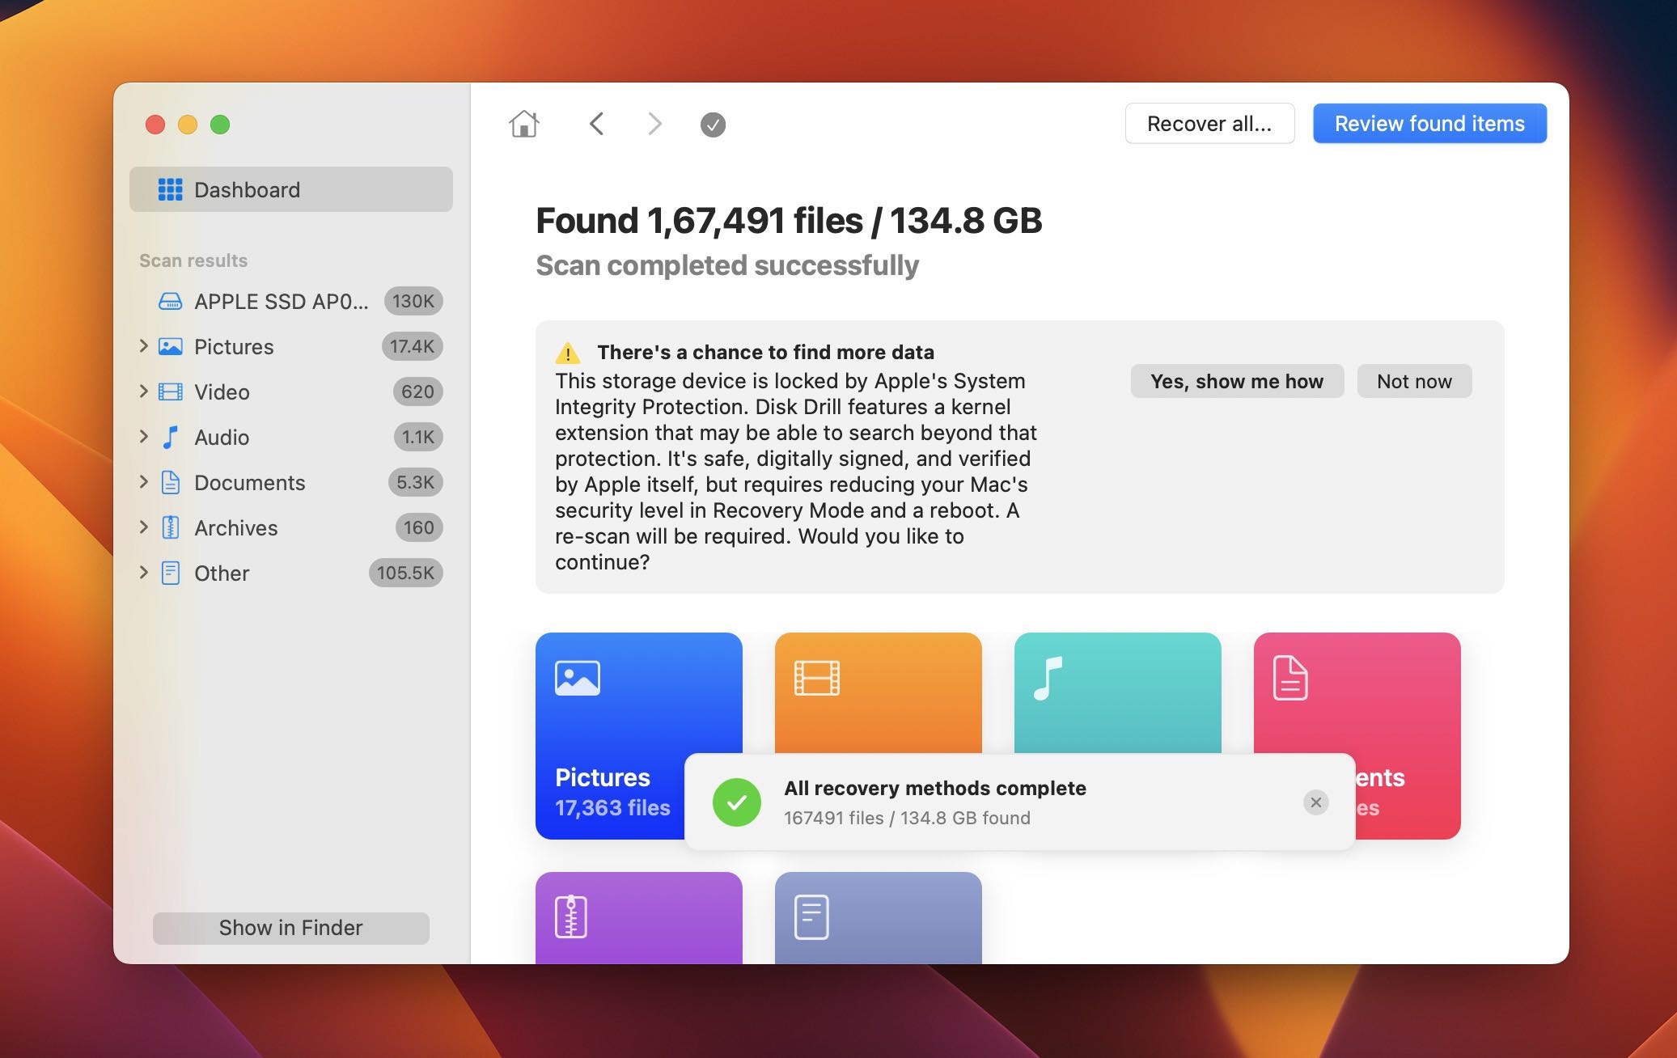Screen dimensions: 1677x1058
Task: Dismiss all recovery methods notification
Action: click(1316, 802)
